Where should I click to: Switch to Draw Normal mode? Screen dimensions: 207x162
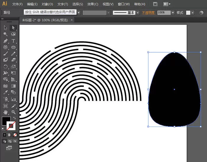pyautogui.click(x=5, y=141)
